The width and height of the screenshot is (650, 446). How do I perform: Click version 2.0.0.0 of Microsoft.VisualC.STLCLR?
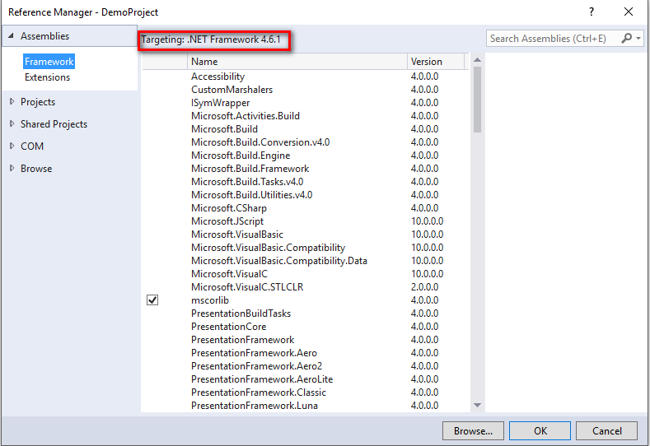coord(424,287)
